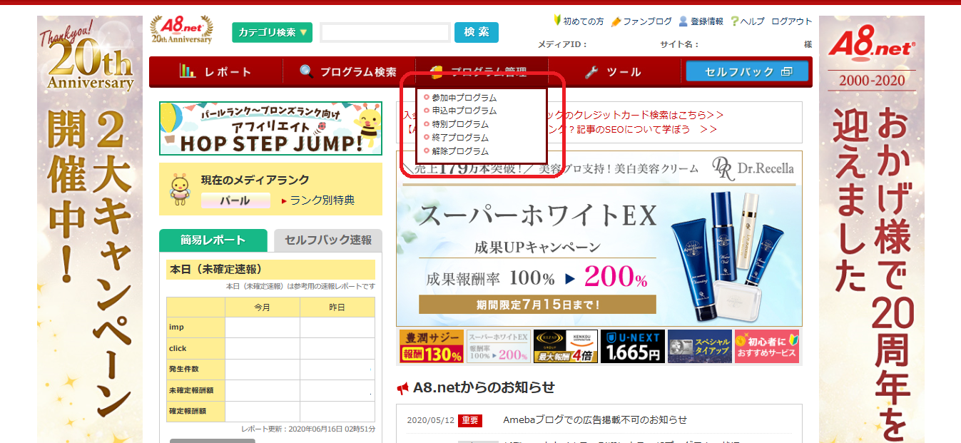Image resolution: width=961 pixels, height=443 pixels.
Task: Click the 初心者におすすめサービス banner thumbnail
Action: point(767,347)
